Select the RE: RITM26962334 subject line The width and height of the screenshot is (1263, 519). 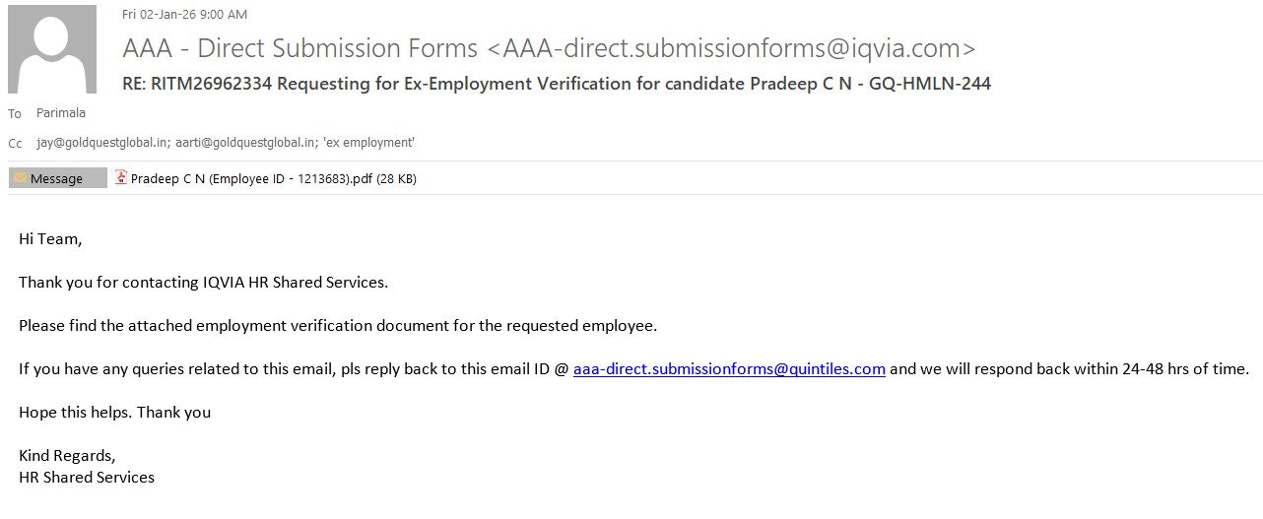pos(557,84)
